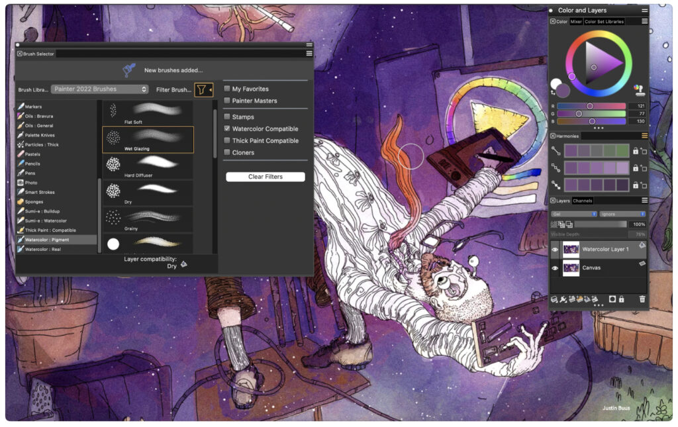Image resolution: width=678 pixels, height=427 pixels.
Task: Lock the selected layer with padlock icon
Action: (622, 299)
